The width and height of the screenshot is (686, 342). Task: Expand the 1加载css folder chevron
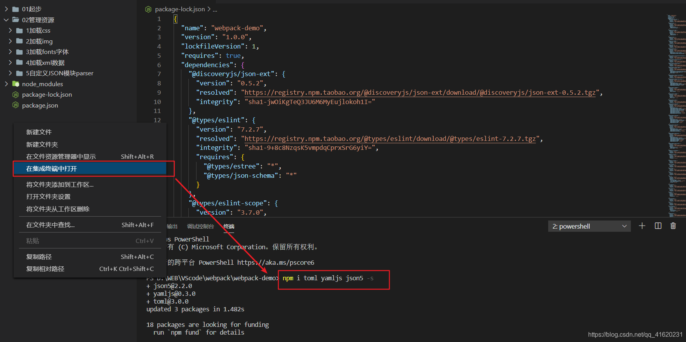[10, 30]
